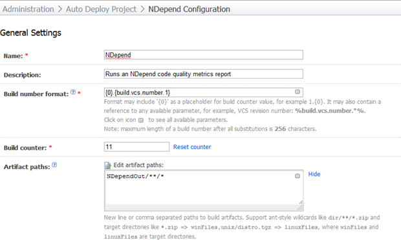Image resolution: width=401 pixels, height=240 pixels.
Task: Click the Build number format: label
Action: coord(36,94)
